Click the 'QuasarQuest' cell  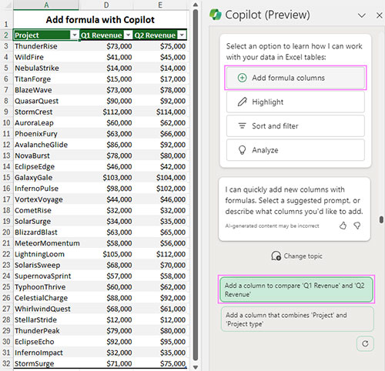point(46,101)
